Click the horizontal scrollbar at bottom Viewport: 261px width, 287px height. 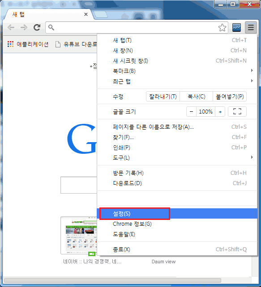(112, 280)
